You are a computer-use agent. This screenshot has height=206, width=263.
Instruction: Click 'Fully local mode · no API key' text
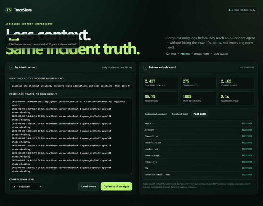click(117, 68)
